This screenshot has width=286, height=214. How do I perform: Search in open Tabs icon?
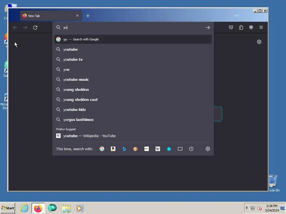[x=180, y=149]
